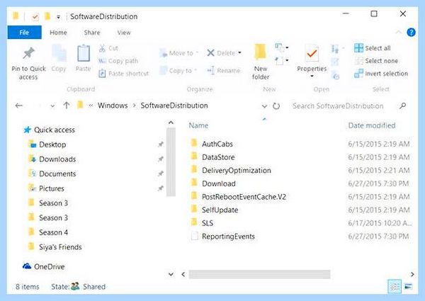
Task: Select the ReportingEvents file
Action: click(223, 237)
